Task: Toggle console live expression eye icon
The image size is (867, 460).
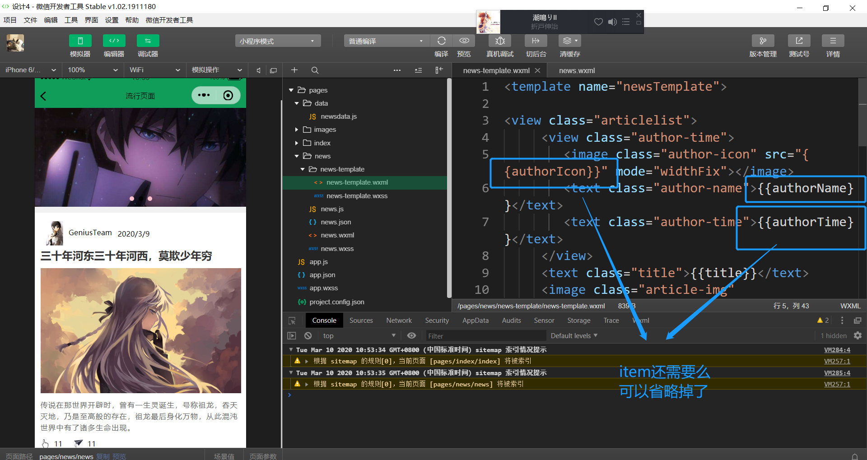Action: pyautogui.click(x=411, y=335)
